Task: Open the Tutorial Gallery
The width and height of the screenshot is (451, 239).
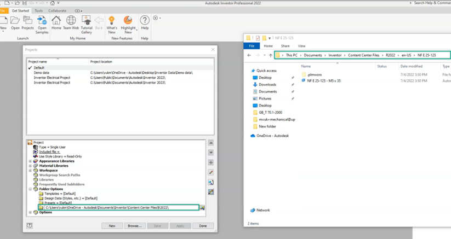Action: (x=86, y=25)
